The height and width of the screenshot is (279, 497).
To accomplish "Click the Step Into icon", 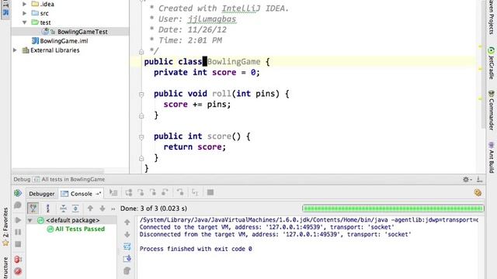I will 141,192.
